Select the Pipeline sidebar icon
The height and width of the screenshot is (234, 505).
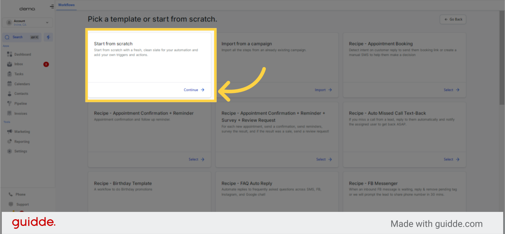tap(20, 103)
